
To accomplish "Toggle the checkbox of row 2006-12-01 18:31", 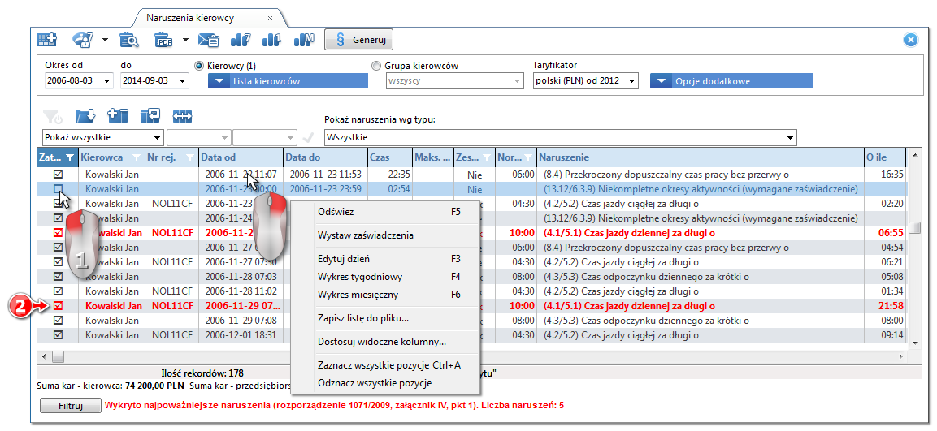I will click(x=58, y=335).
